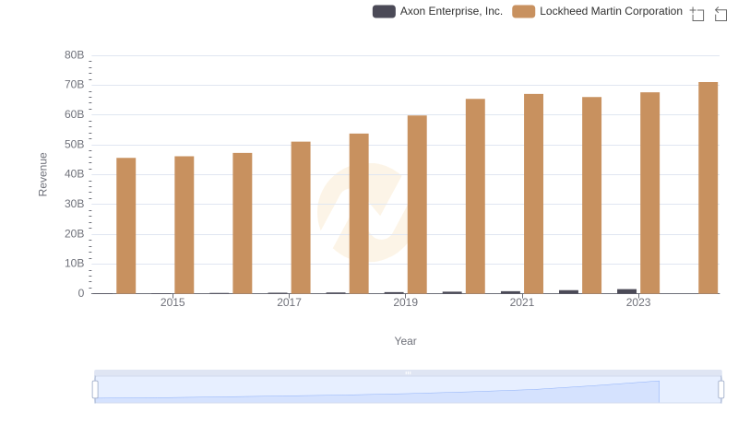Click the 2023 Lockheed Martin revenue bar
738x425 pixels.
[x=649, y=193]
